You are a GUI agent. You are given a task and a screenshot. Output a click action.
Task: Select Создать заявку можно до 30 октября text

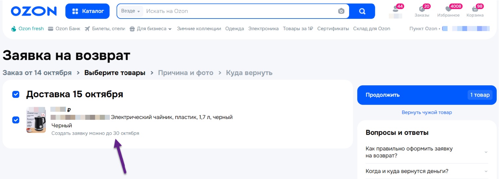[x=95, y=133]
